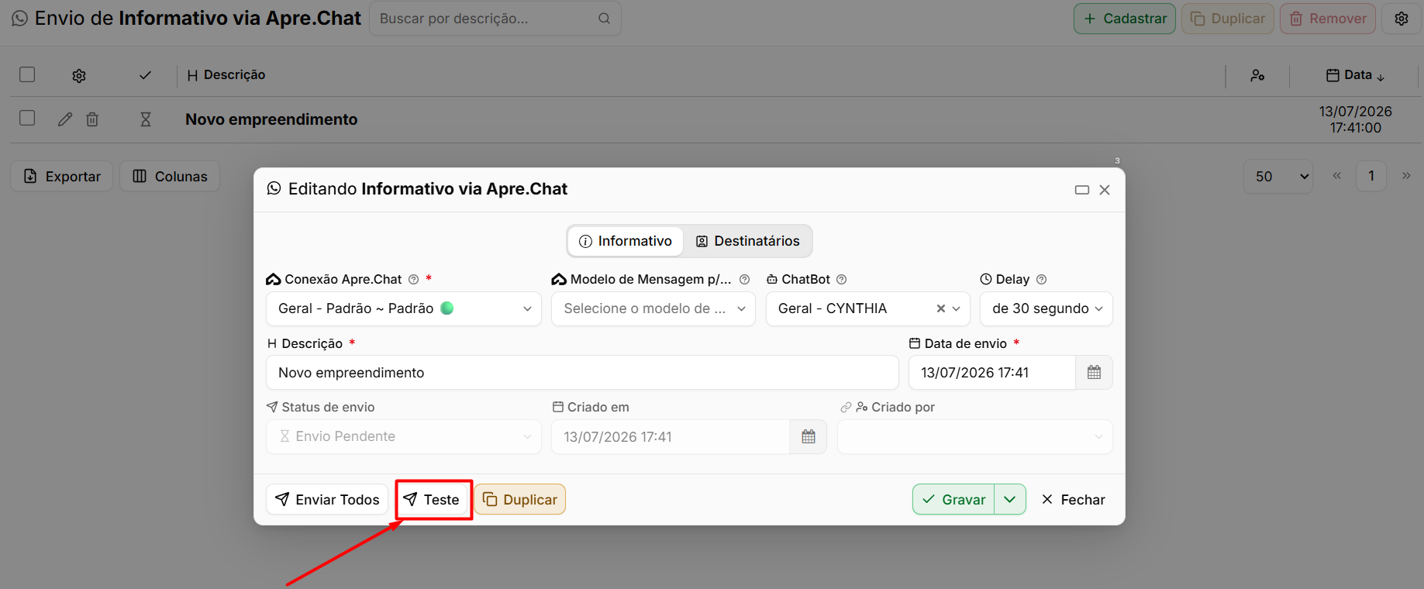The height and width of the screenshot is (589, 1424).
Task: Click the Fechar button
Action: point(1074,500)
